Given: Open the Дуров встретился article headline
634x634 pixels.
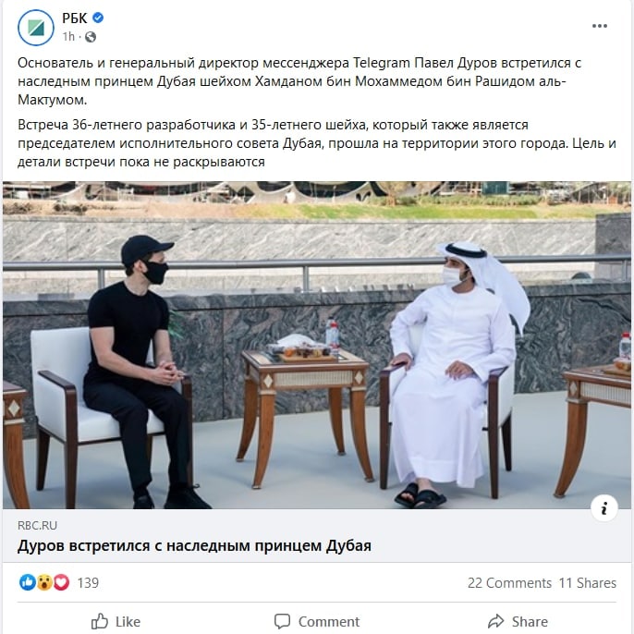Looking at the screenshot, I should (x=194, y=545).
